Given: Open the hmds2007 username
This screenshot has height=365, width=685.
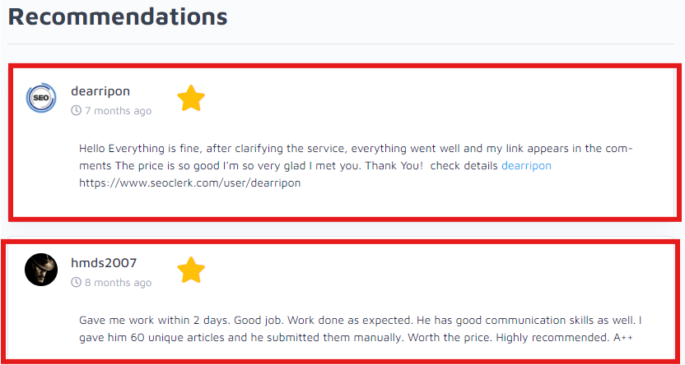Looking at the screenshot, I should coord(104,263).
